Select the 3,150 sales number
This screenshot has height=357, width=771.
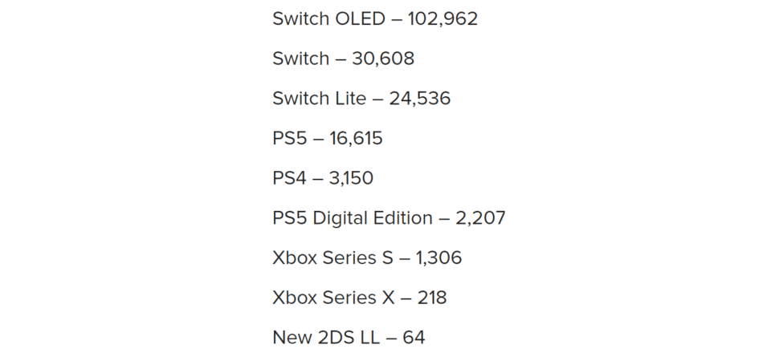pyautogui.click(x=351, y=178)
